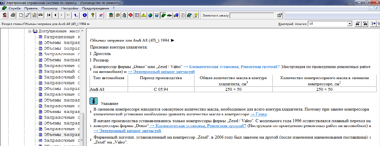Click the documents with blue checkmark icon
Screen dimensions: 380x146
[x=28, y=15]
